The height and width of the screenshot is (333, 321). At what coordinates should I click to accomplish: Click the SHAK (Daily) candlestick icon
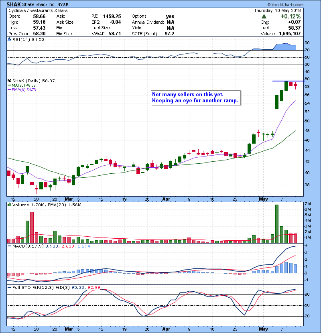[x=10, y=81]
